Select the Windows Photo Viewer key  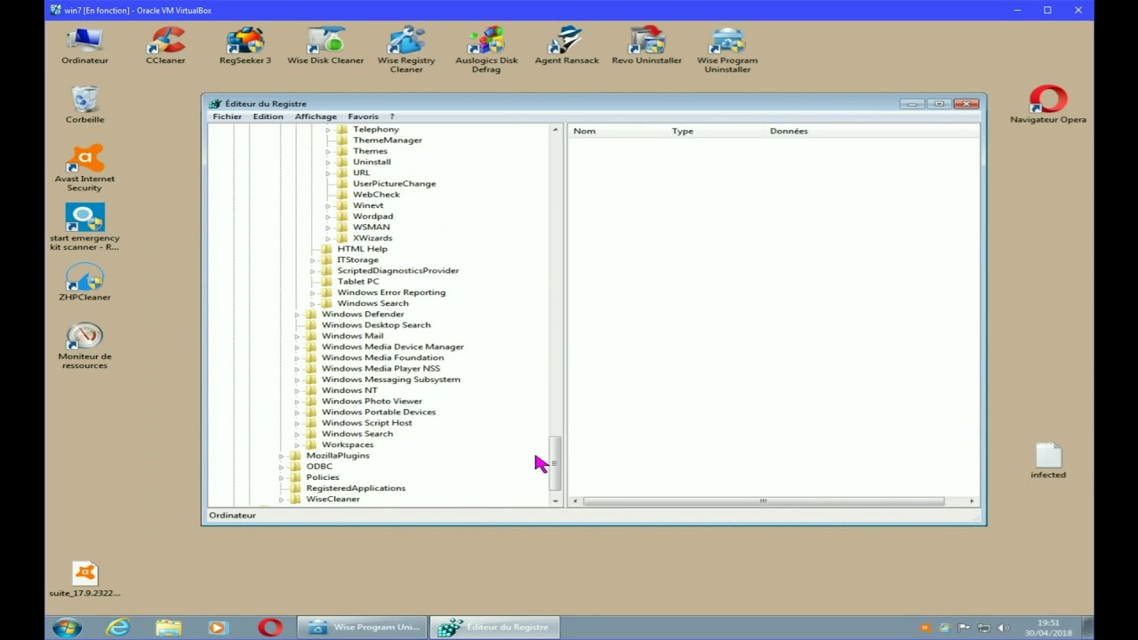pos(372,401)
